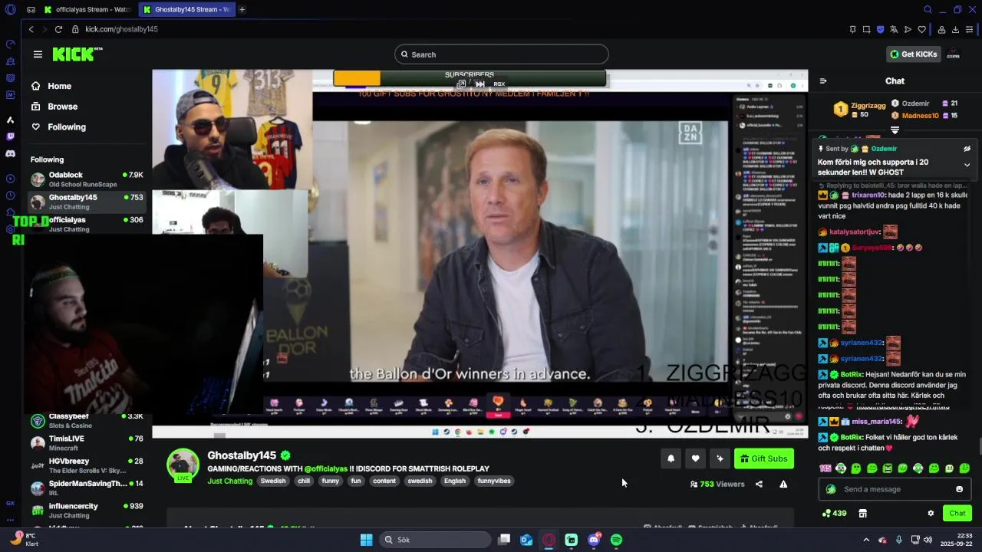Open officialyas channel in following list

tap(87, 224)
